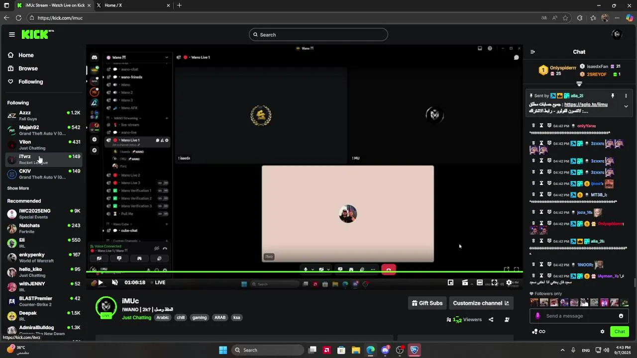Add this page to browser favorites
The height and width of the screenshot is (358, 637).
pyautogui.click(x=565, y=18)
